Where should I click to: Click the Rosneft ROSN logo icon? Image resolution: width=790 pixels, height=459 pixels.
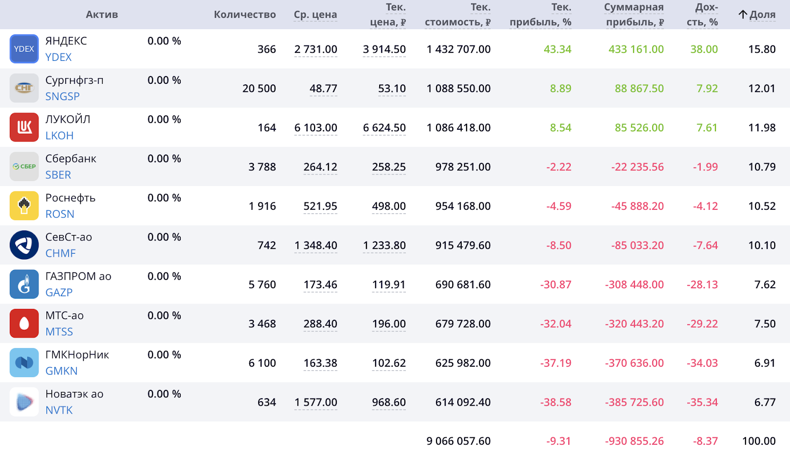[x=24, y=206]
